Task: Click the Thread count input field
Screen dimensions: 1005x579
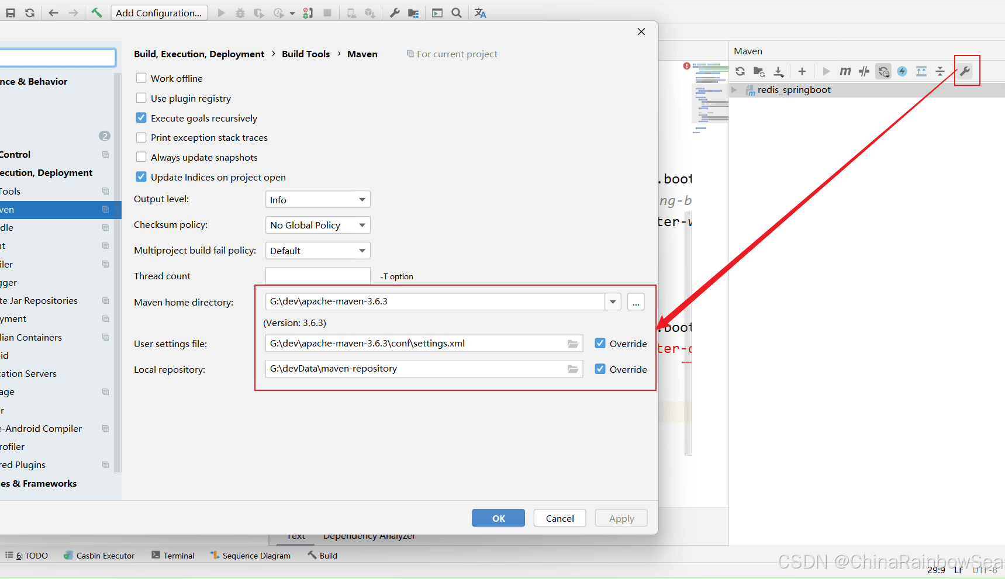Action: (318, 276)
